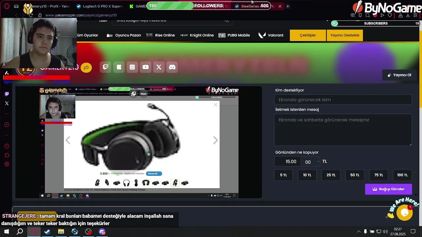Switch to the SteelSeries browser tab
Screen dimensions: 422x237
pos(257,6)
